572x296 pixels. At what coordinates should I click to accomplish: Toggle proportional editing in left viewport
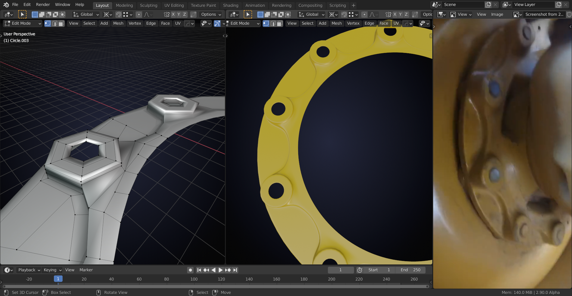click(x=139, y=14)
